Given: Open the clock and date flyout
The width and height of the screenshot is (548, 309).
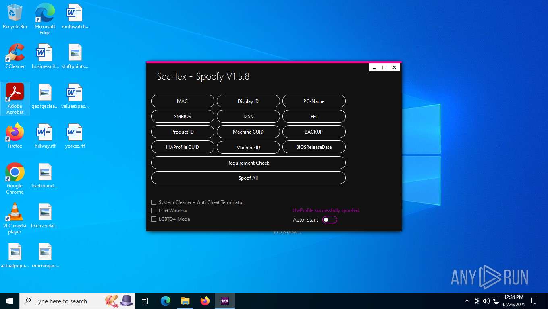Looking at the screenshot, I should pyautogui.click(x=514, y=301).
